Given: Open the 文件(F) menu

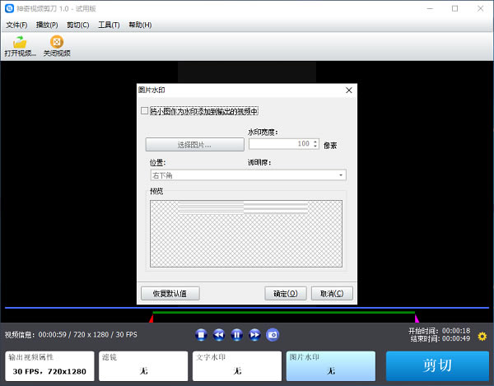Looking at the screenshot, I should click(16, 25).
